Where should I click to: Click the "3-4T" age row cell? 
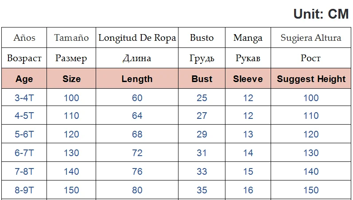[x=24, y=98]
